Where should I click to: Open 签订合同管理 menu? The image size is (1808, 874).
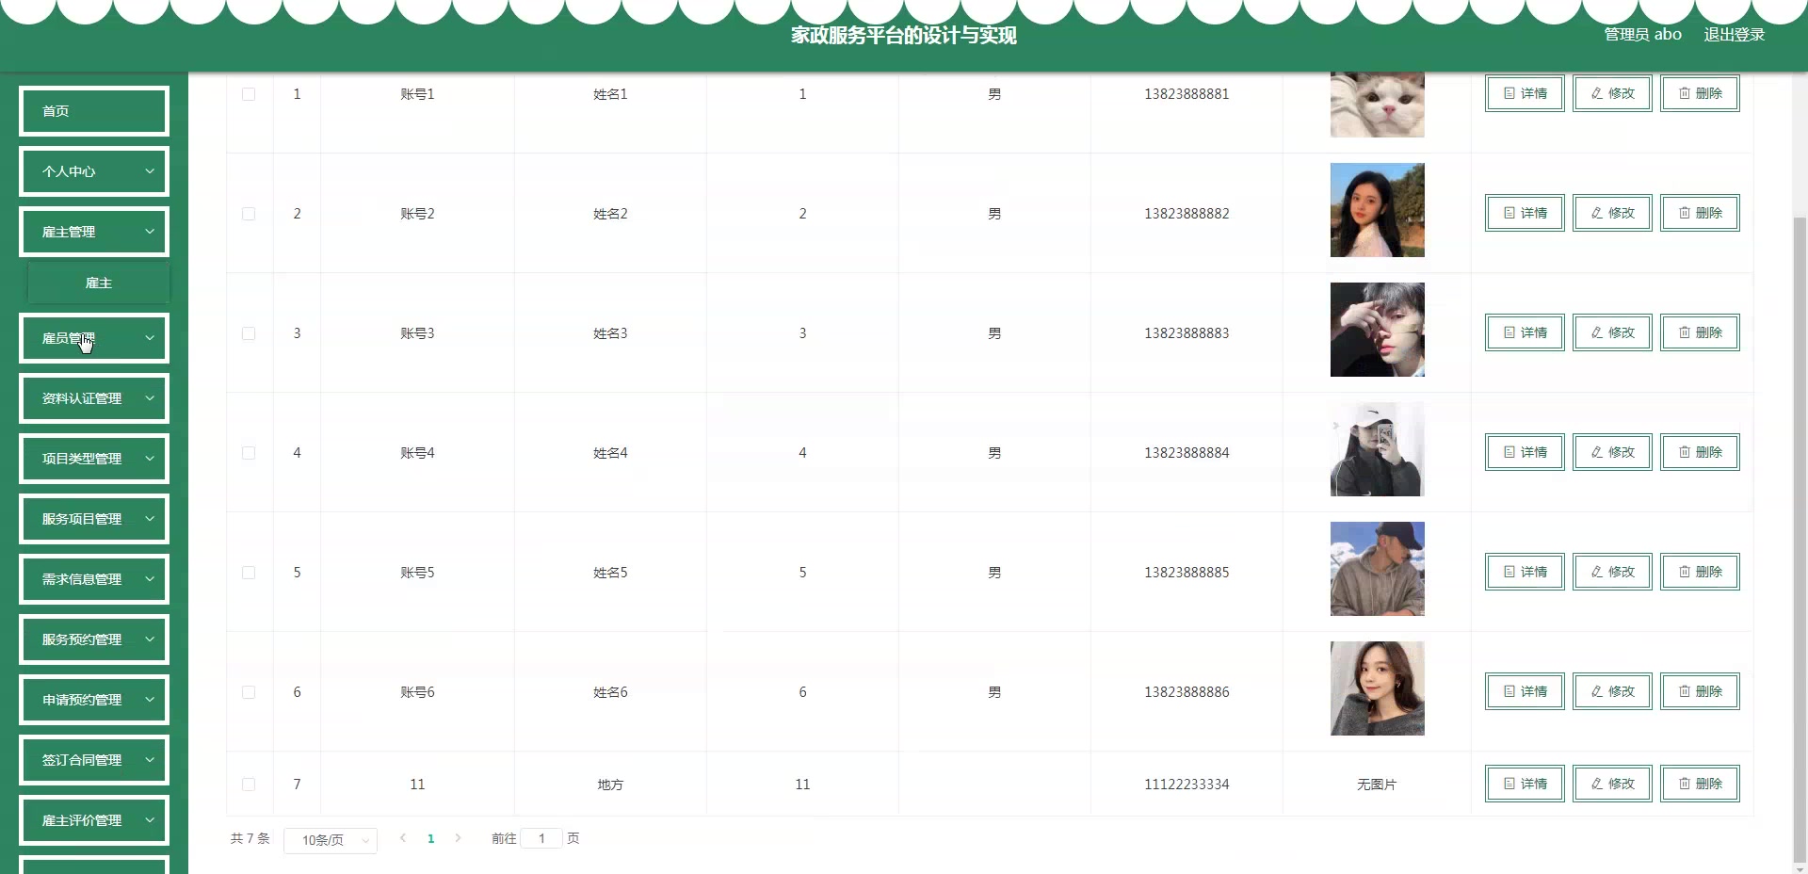coord(94,760)
